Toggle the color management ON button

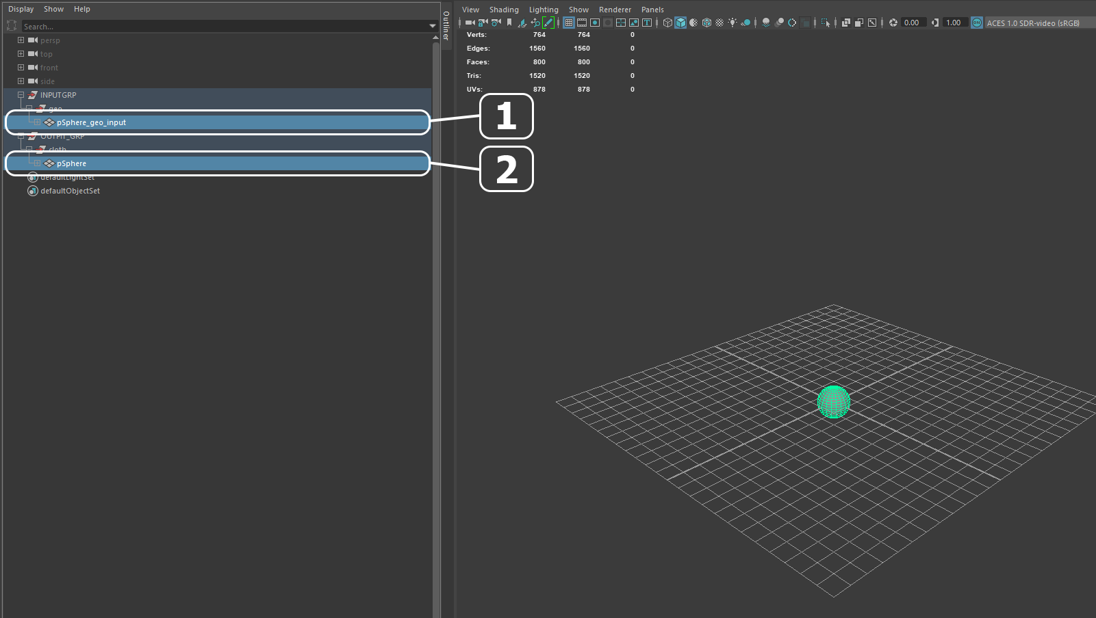(977, 23)
